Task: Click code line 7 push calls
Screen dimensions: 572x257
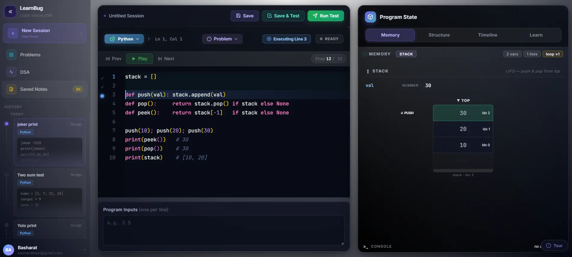Action: pyautogui.click(x=169, y=131)
